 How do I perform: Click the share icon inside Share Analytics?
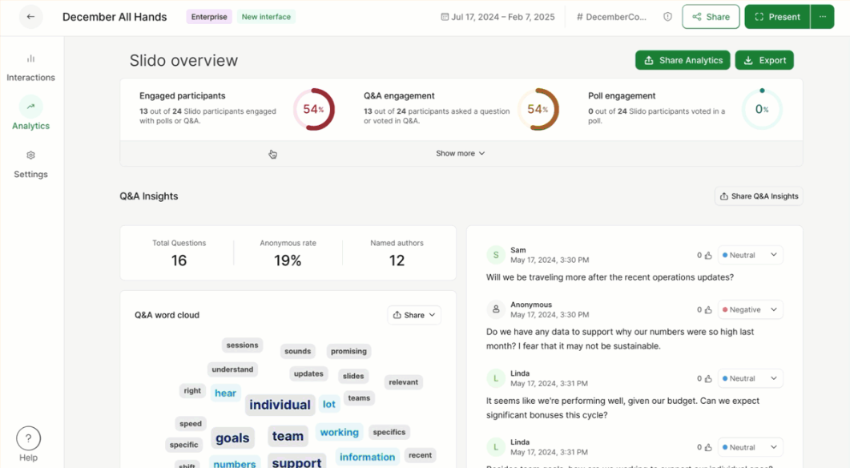pos(647,59)
